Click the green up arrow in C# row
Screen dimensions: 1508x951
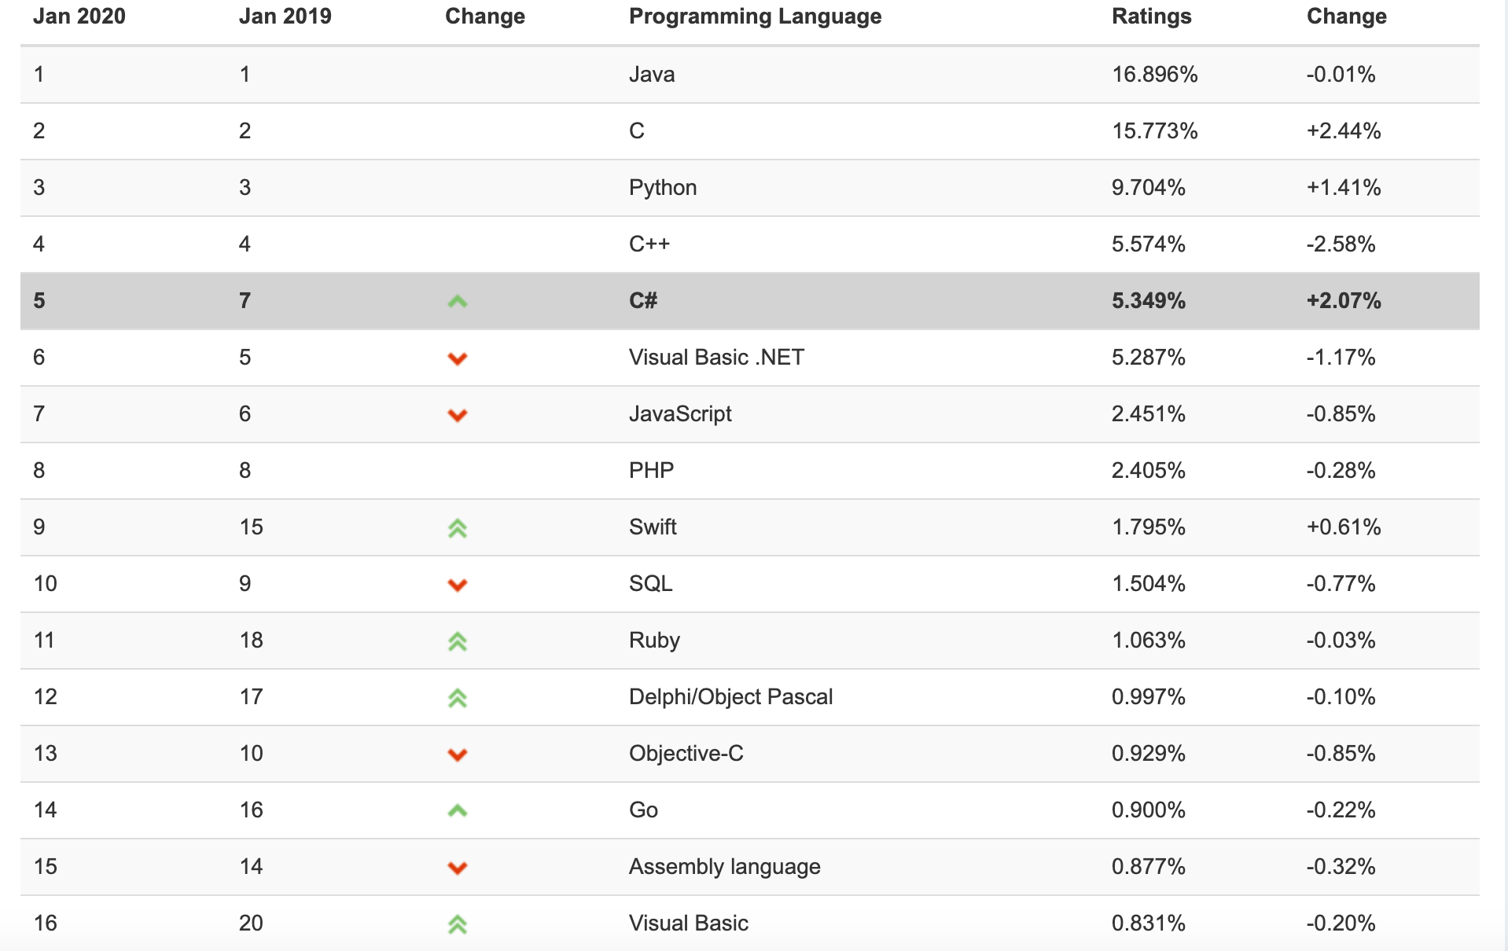click(x=458, y=301)
